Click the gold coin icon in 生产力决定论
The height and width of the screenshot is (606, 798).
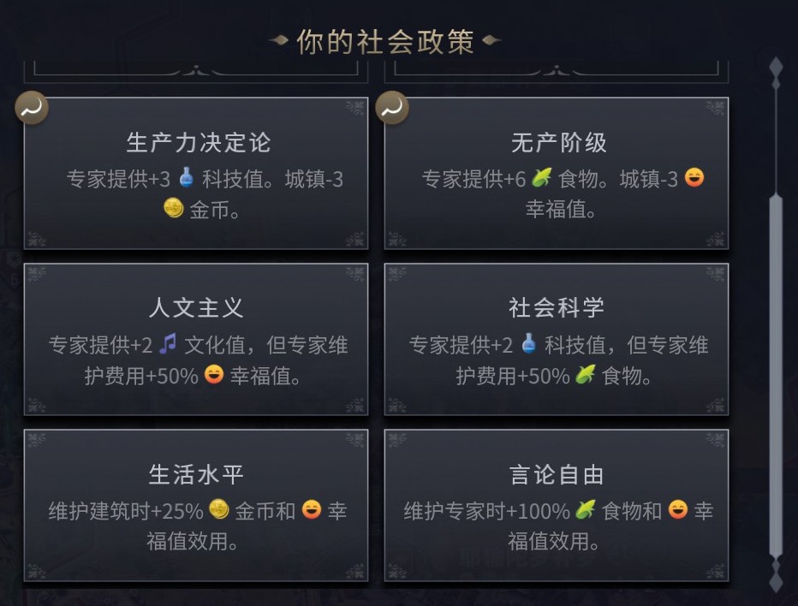[x=174, y=208]
